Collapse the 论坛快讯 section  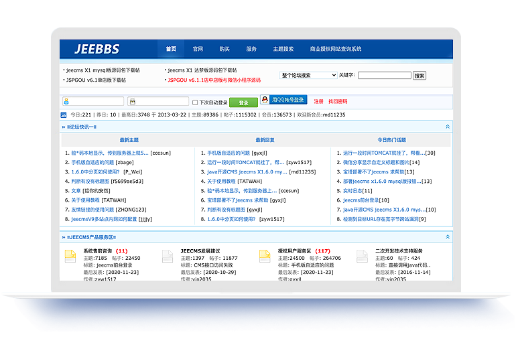(x=447, y=126)
